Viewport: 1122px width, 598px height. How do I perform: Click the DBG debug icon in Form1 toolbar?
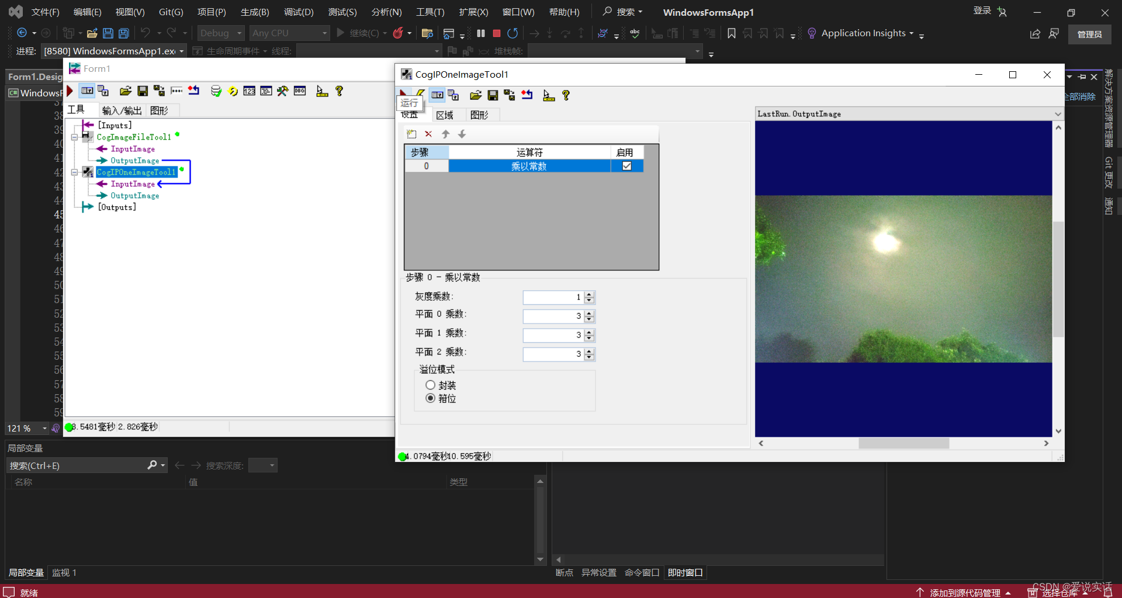click(x=300, y=91)
